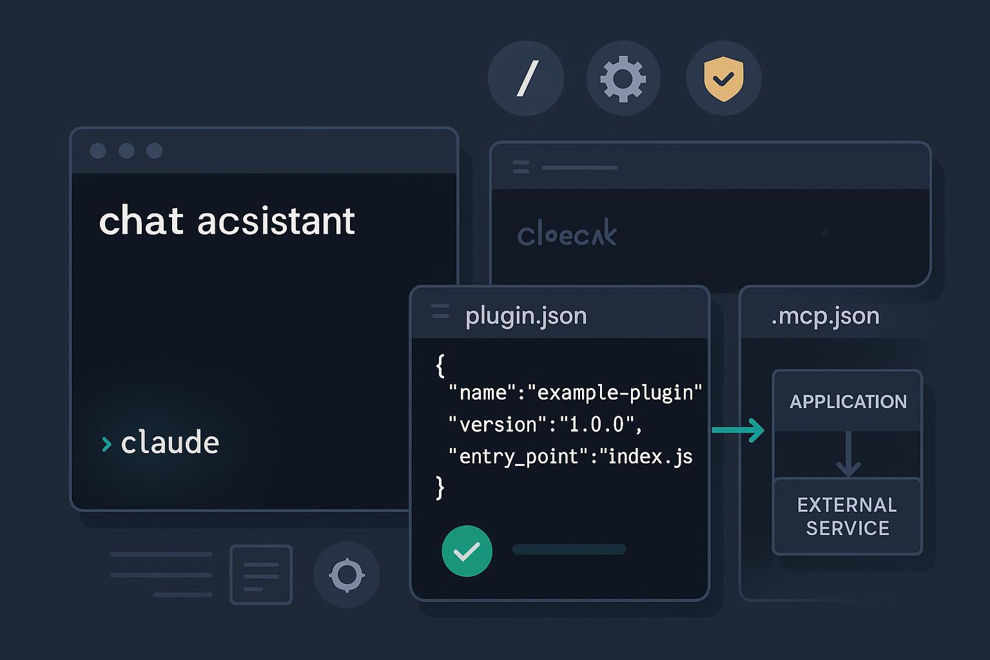990x660 pixels.
Task: Click the menu icon in top-right window
Action: coord(521,168)
